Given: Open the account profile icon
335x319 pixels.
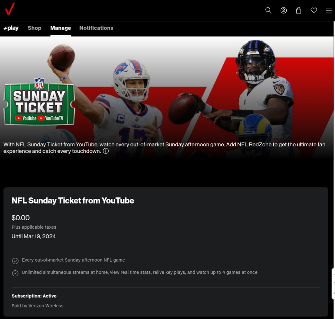Looking at the screenshot, I should click(283, 10).
